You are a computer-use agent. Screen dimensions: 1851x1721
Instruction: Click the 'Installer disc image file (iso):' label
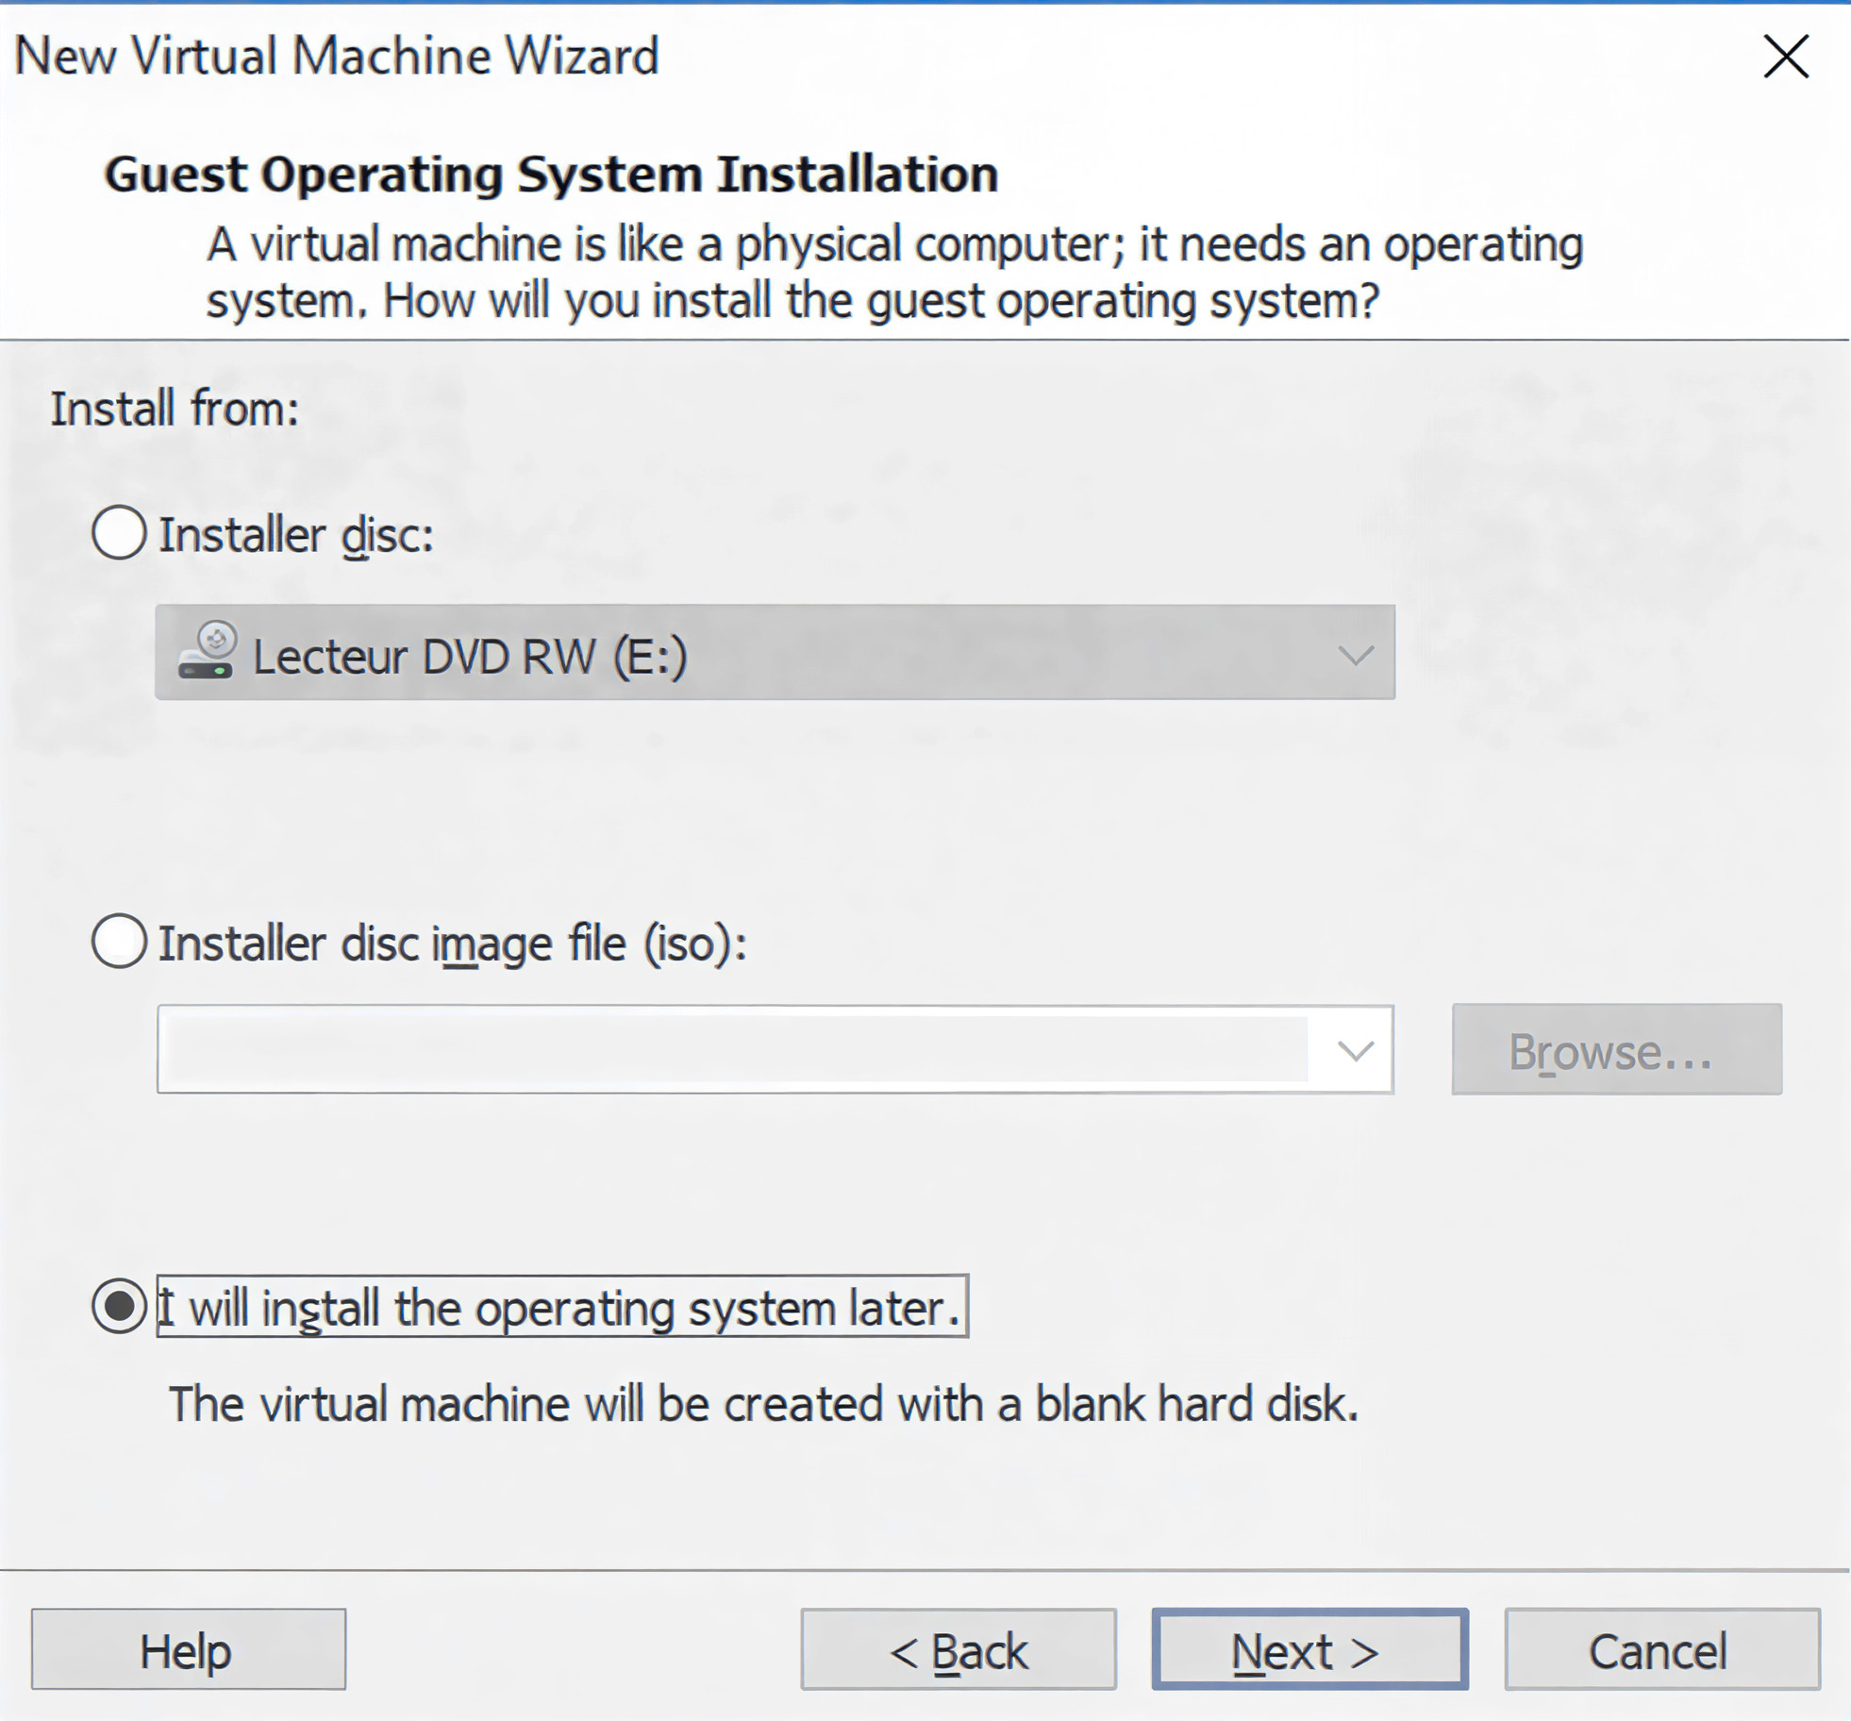452,944
